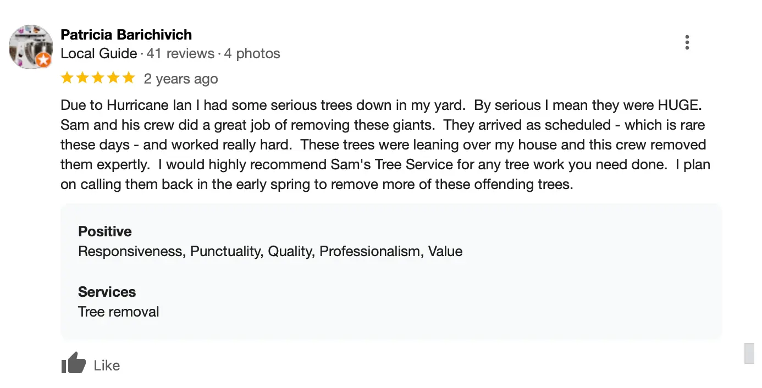This screenshot has height=388, width=762.
Task: Select the "Tree removal" service text
Action: coord(118,312)
